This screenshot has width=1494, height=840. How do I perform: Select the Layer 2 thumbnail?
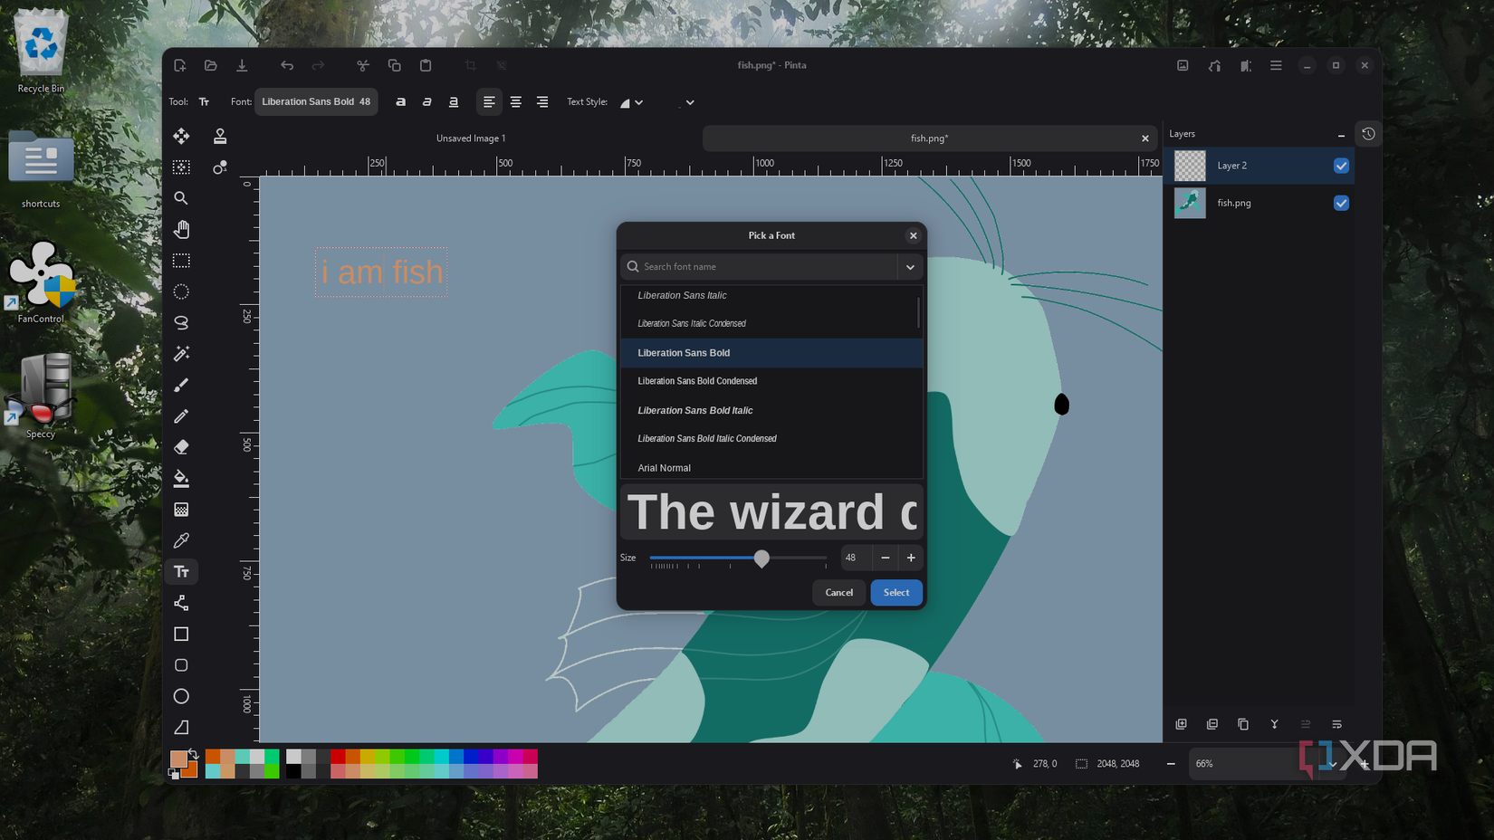pyautogui.click(x=1190, y=166)
